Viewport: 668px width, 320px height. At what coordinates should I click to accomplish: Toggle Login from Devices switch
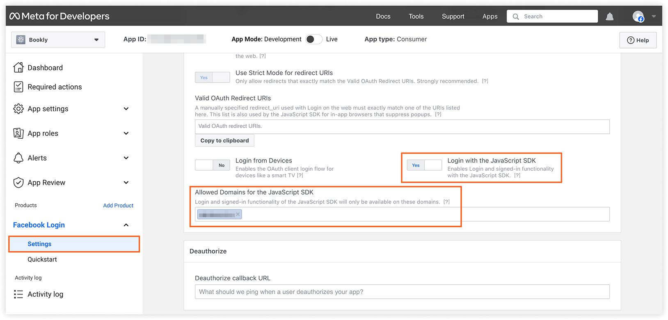(x=213, y=165)
